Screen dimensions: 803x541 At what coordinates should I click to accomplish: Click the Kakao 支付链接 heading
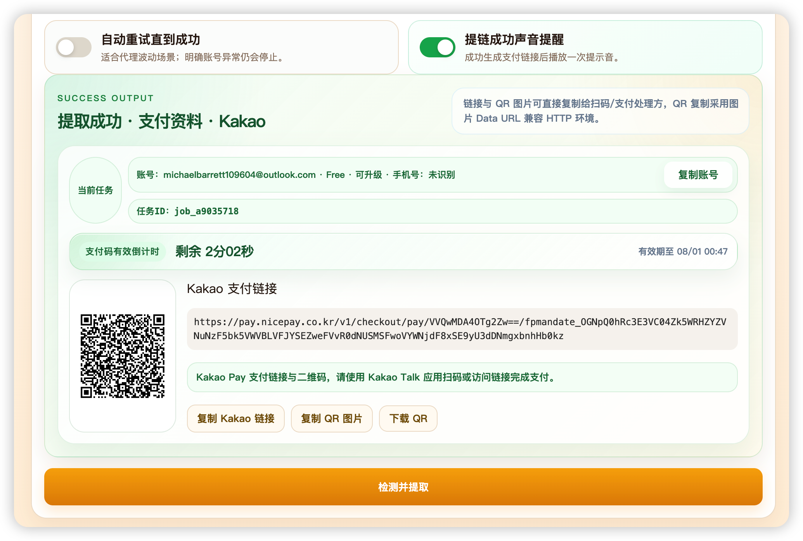pos(232,289)
